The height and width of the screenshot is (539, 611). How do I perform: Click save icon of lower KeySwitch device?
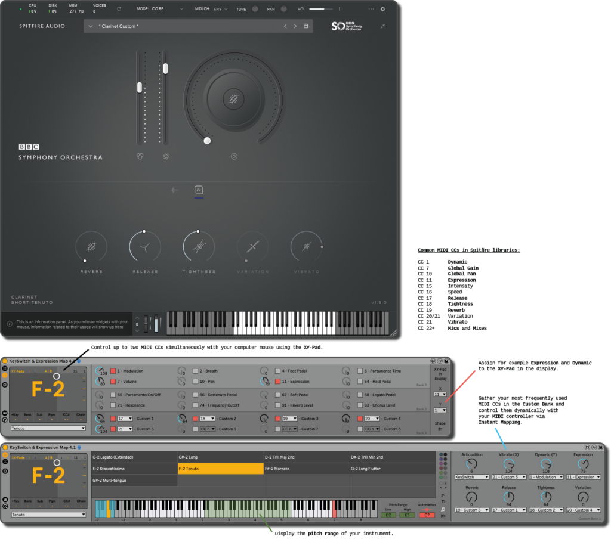tap(600, 448)
